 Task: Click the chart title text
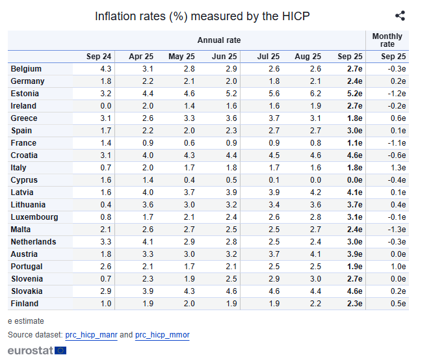pos(202,16)
